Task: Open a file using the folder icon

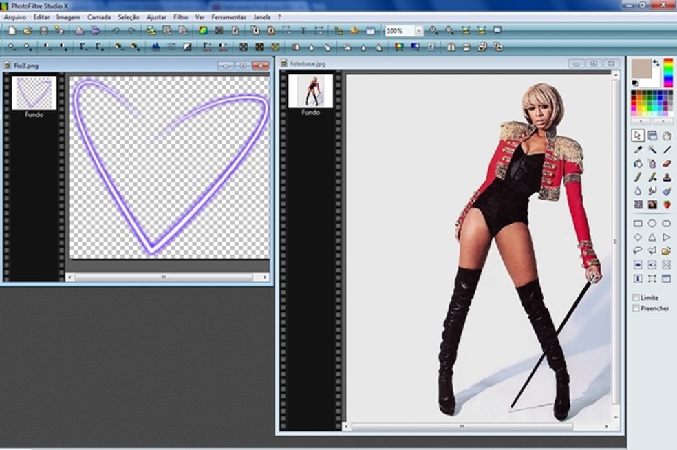Action: click(x=28, y=31)
